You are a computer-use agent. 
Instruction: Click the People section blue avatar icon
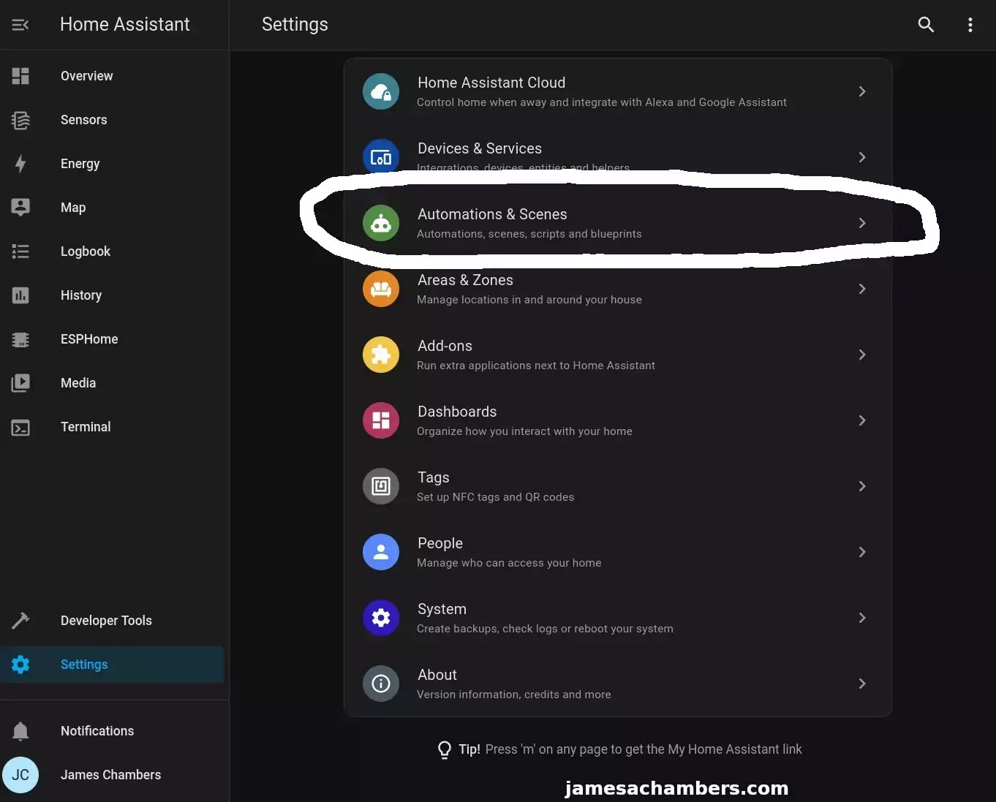[380, 552]
